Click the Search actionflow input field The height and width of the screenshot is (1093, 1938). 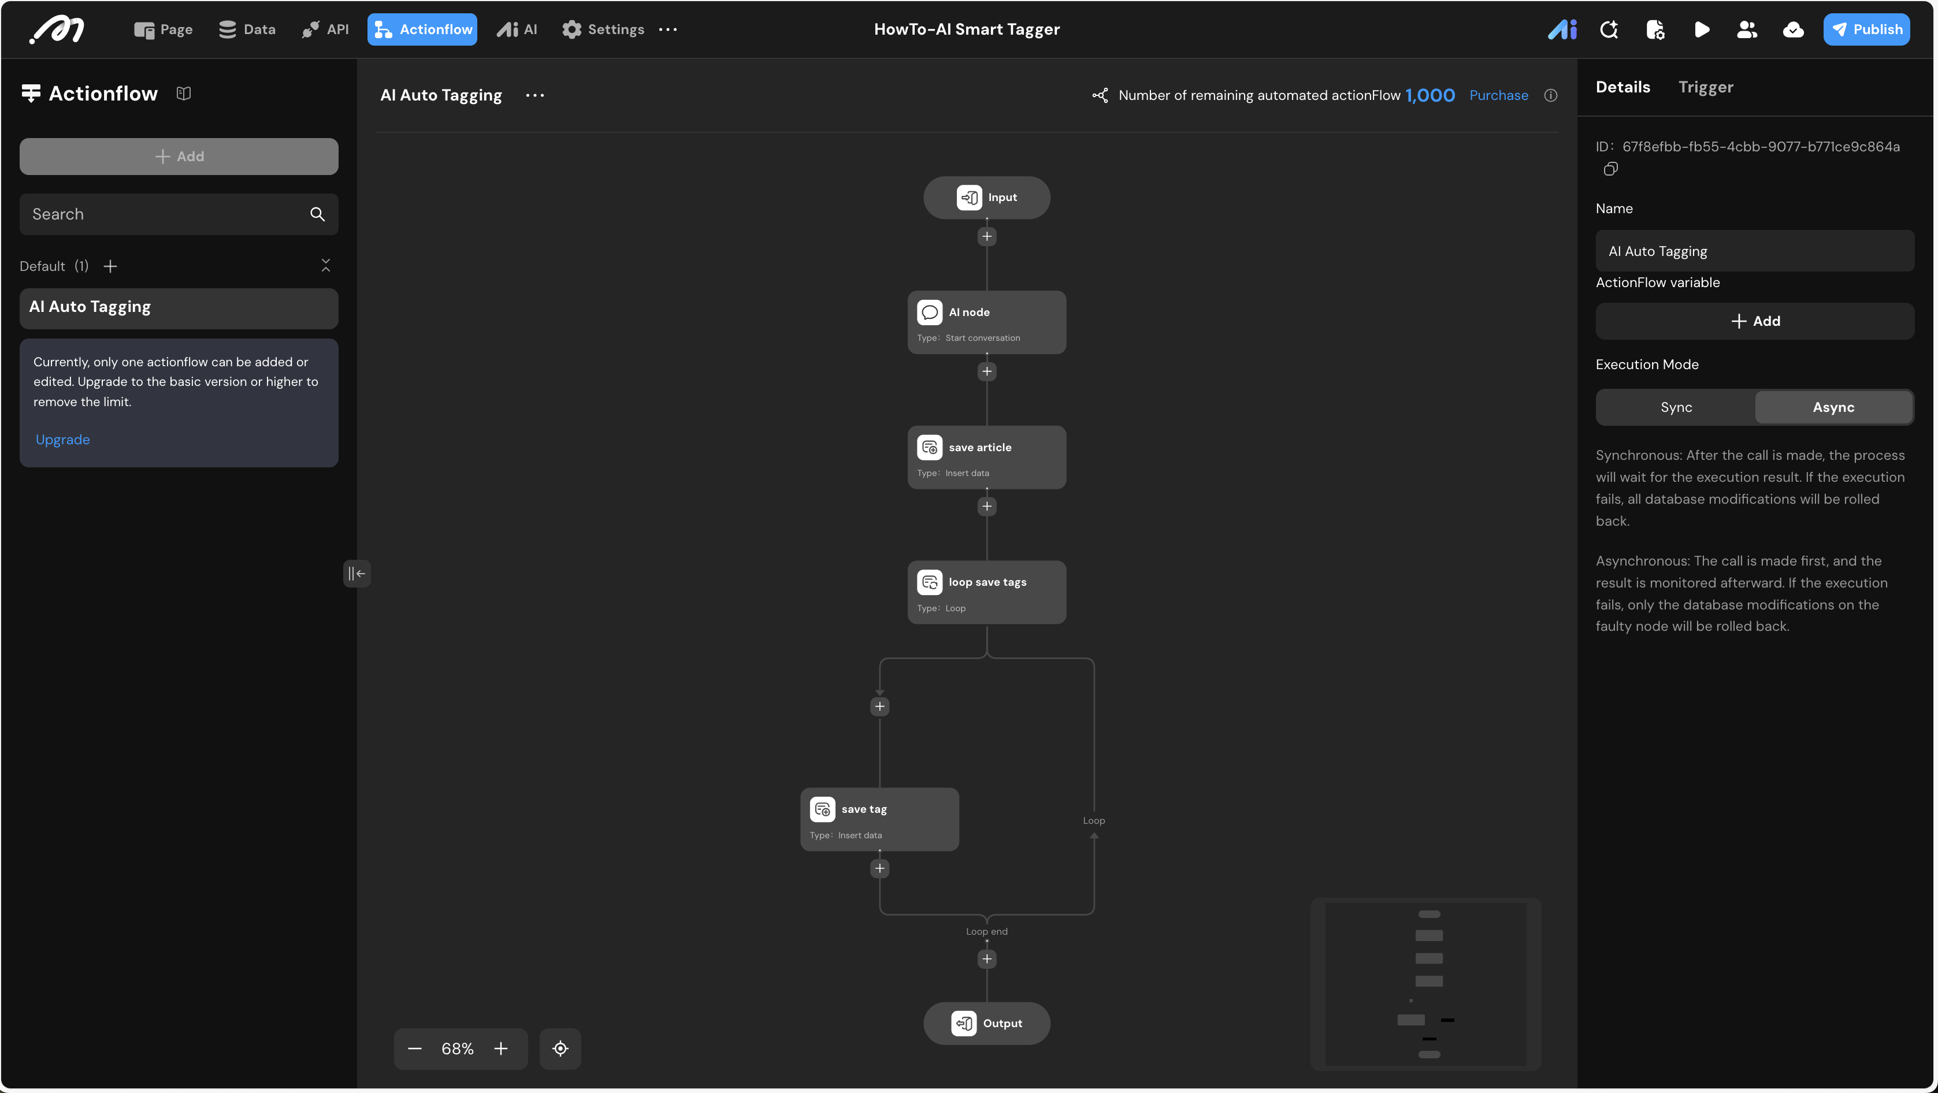[165, 214]
